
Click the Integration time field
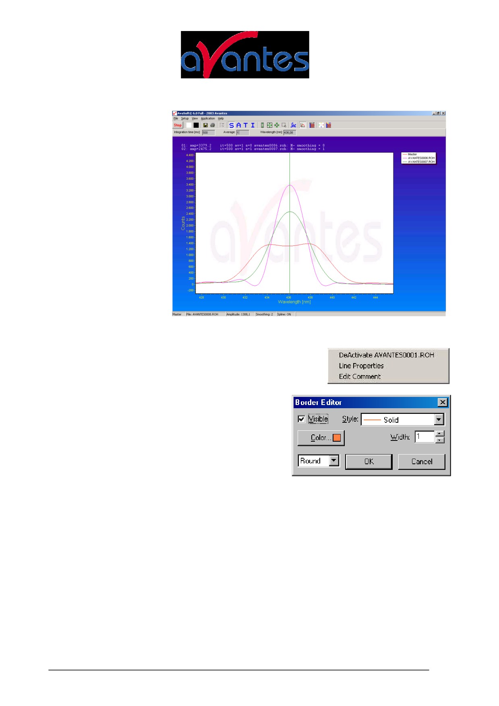coord(208,133)
